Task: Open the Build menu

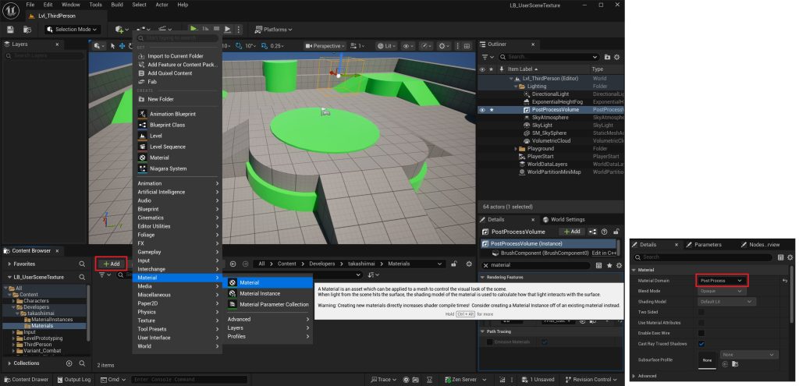Action: [x=117, y=5]
